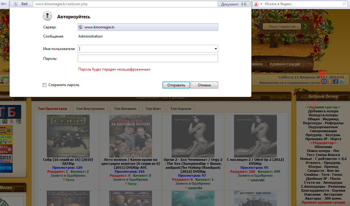This screenshot has width=350, height=206.
Task: Click the thumbs down rating icon
Action: point(5,141)
